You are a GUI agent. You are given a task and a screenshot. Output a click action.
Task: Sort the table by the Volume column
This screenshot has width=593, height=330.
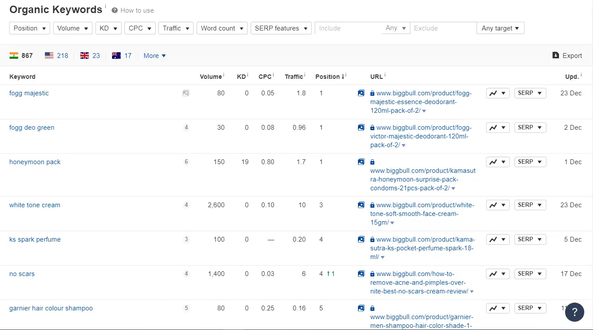211,77
